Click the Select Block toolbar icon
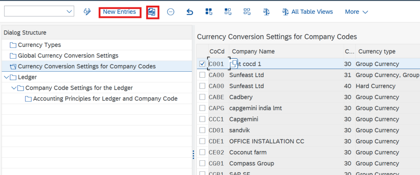 click(x=228, y=12)
